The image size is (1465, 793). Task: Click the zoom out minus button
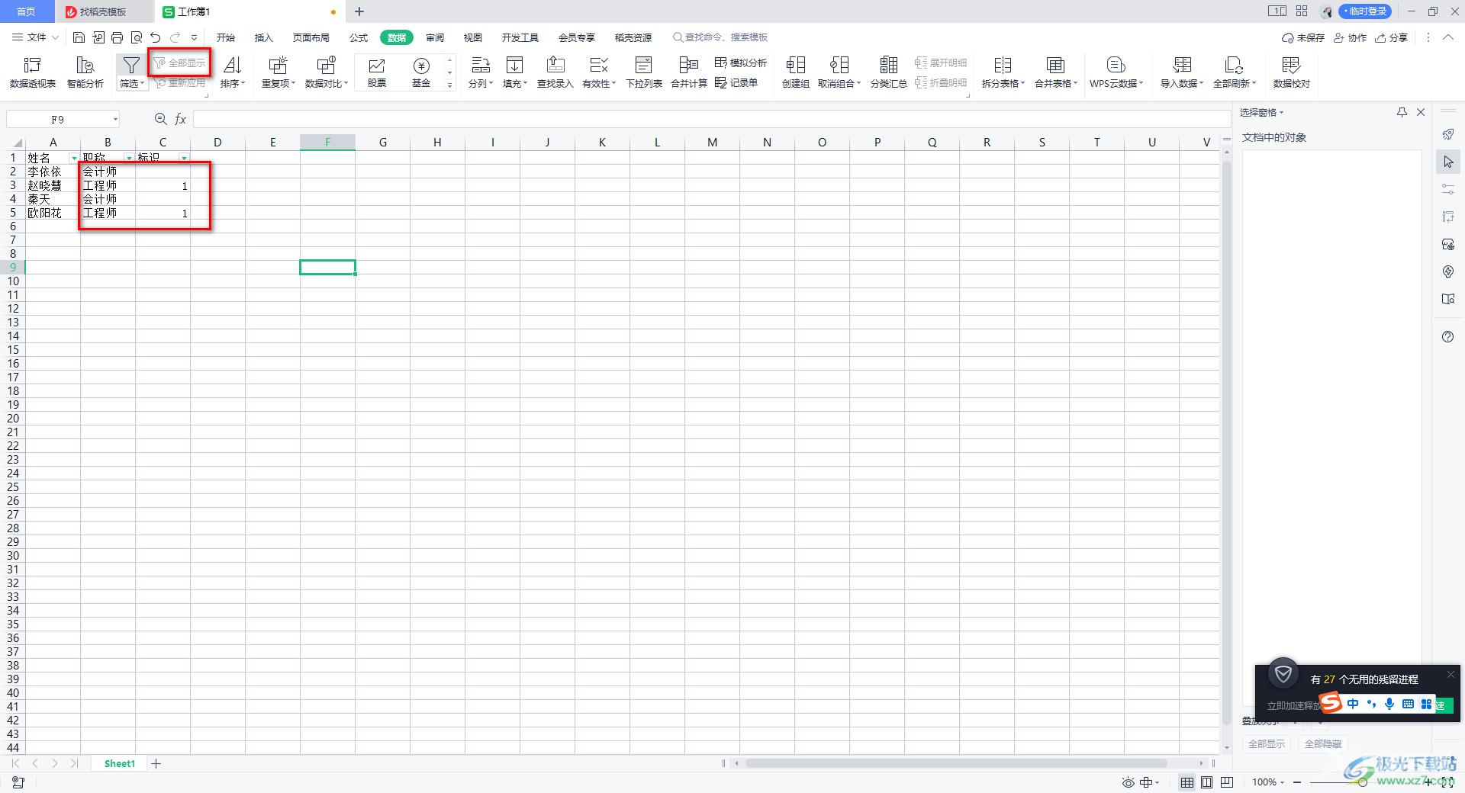coord(1297,782)
